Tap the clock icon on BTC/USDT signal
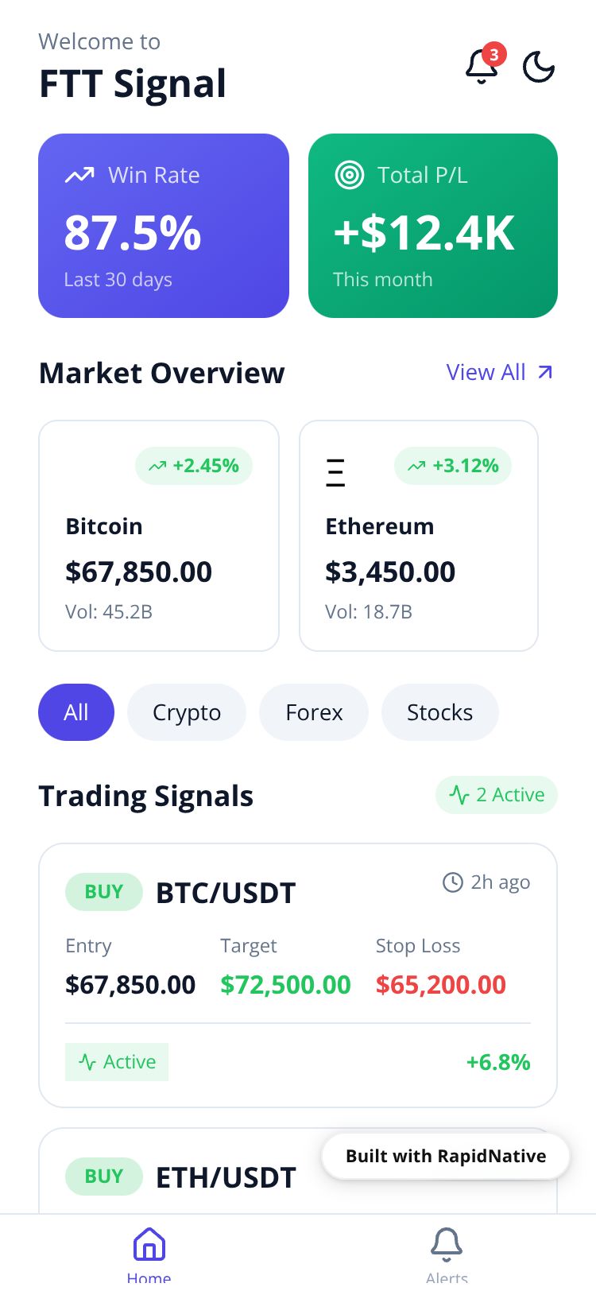Screen dimensions: 596x1291 (453, 882)
